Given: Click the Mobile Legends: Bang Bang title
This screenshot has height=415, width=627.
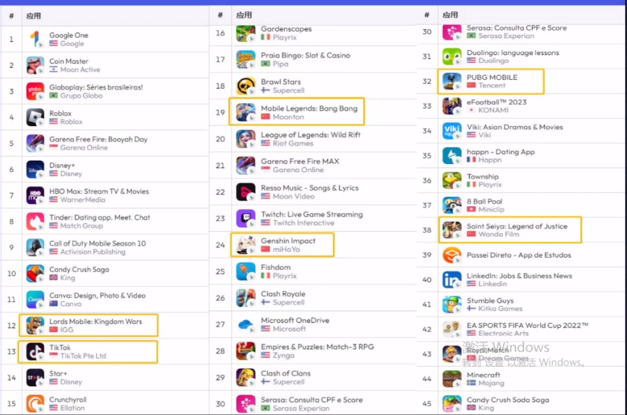Looking at the screenshot, I should click(309, 108).
